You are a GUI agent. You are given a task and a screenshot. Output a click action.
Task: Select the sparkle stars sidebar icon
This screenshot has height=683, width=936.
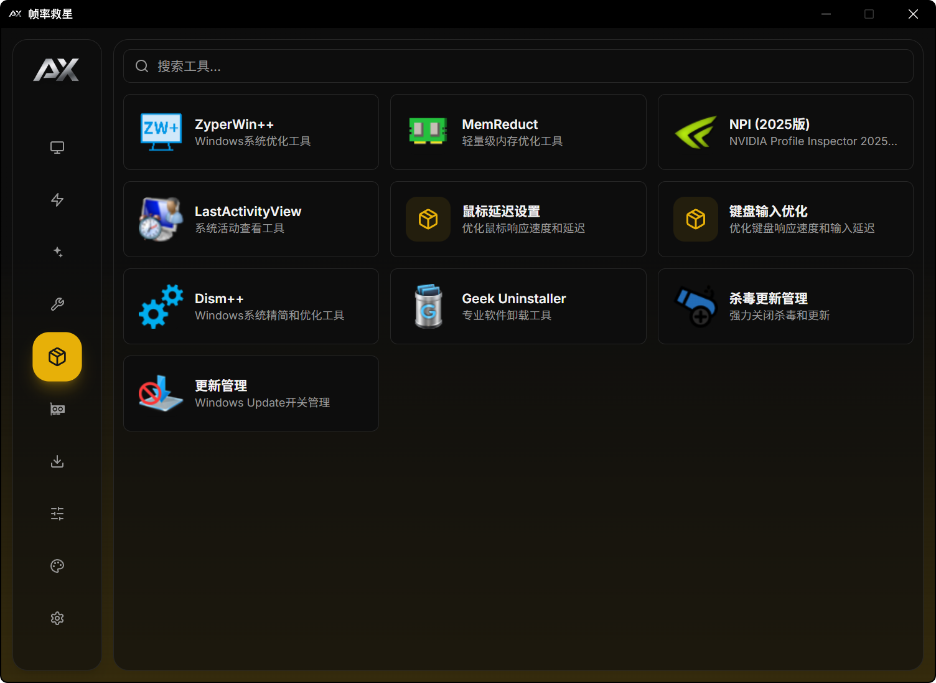pyautogui.click(x=57, y=252)
